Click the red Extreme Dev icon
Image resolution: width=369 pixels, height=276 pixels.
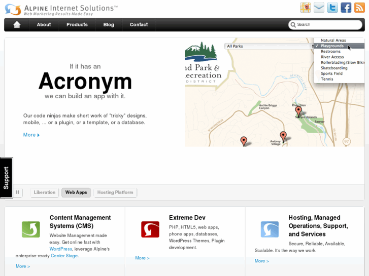pyautogui.click(x=150, y=229)
